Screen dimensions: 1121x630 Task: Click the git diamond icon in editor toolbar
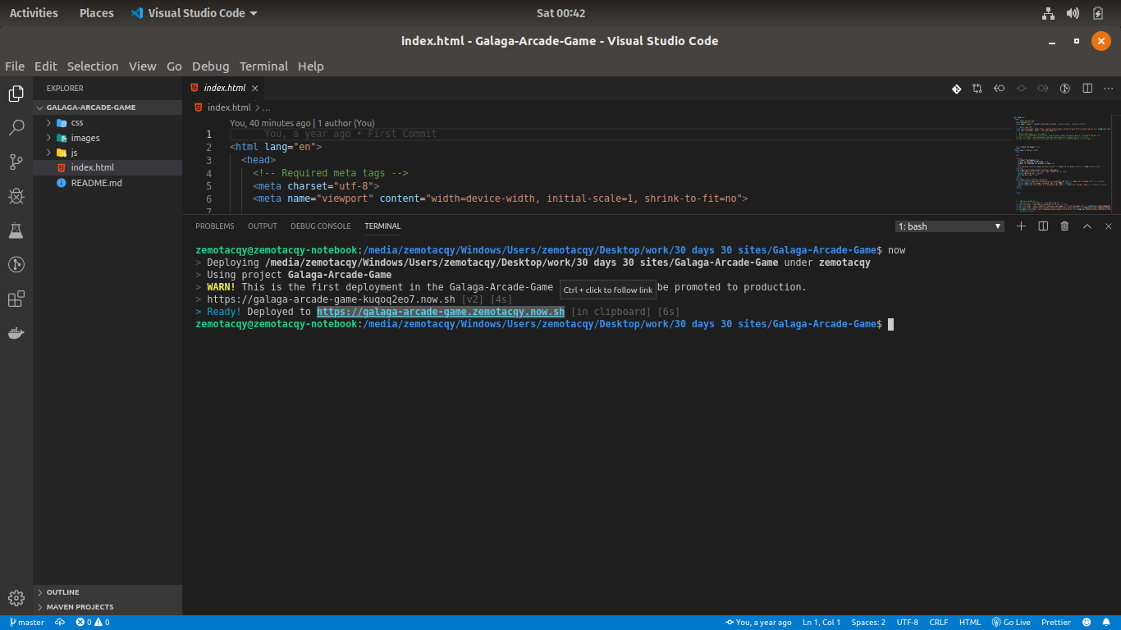pyautogui.click(x=956, y=89)
